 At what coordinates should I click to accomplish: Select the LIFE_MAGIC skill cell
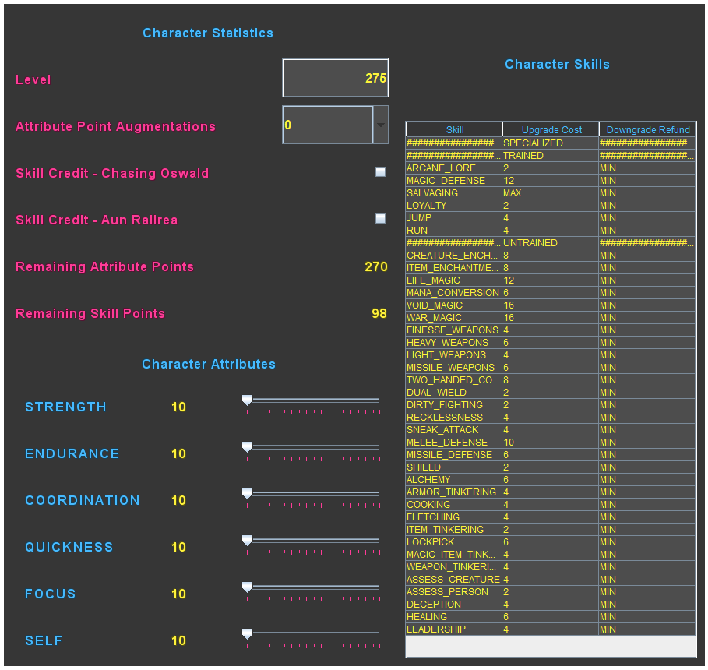454,280
